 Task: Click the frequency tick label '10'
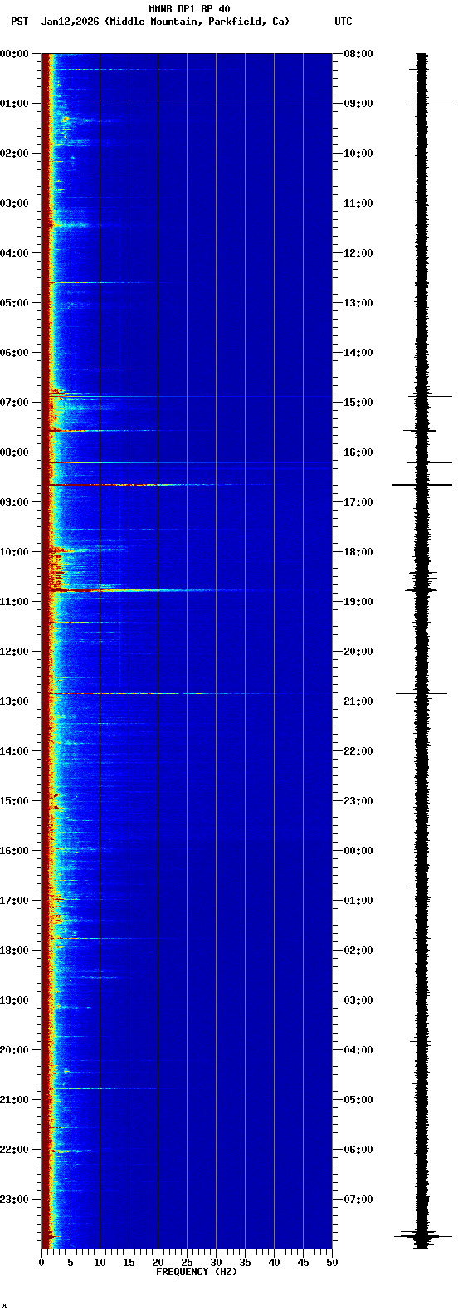100,1263
